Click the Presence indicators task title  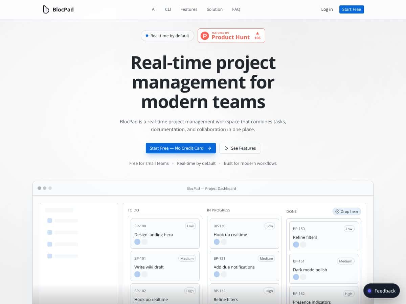click(x=312, y=302)
